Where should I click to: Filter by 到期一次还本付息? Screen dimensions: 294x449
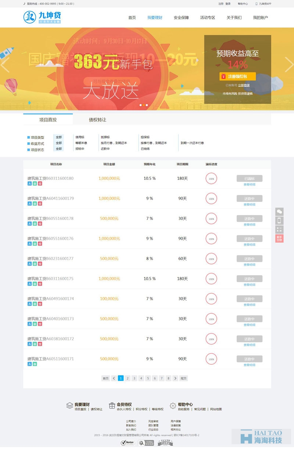click(192, 143)
